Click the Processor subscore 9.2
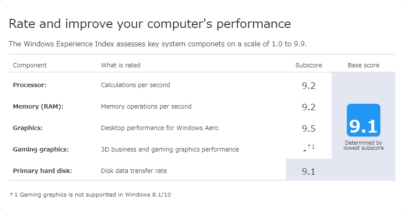The height and width of the screenshot is (209, 404). [x=309, y=86]
